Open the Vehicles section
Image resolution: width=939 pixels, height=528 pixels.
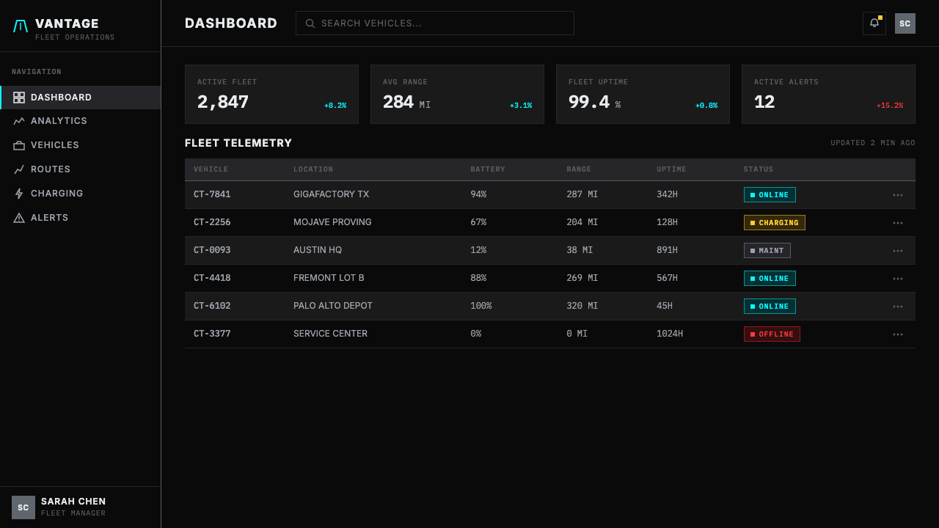click(81, 145)
